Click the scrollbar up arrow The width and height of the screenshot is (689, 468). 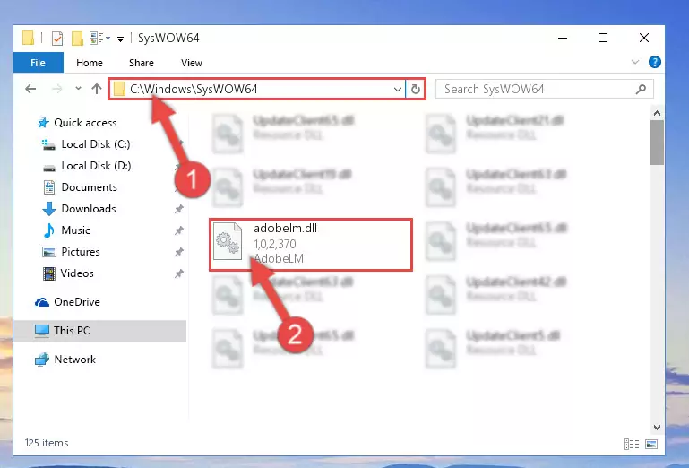coord(657,114)
